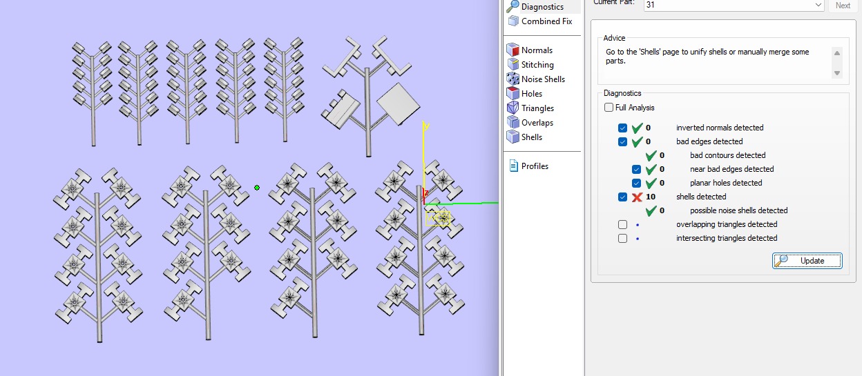Enable the Full Analysis checkbox
Viewport: 862px width, 376px height.
(609, 108)
